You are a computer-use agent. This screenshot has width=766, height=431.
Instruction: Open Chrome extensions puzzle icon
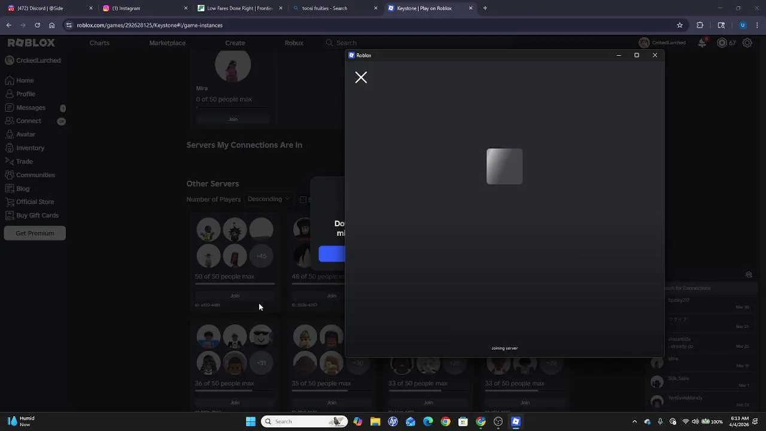(x=700, y=25)
